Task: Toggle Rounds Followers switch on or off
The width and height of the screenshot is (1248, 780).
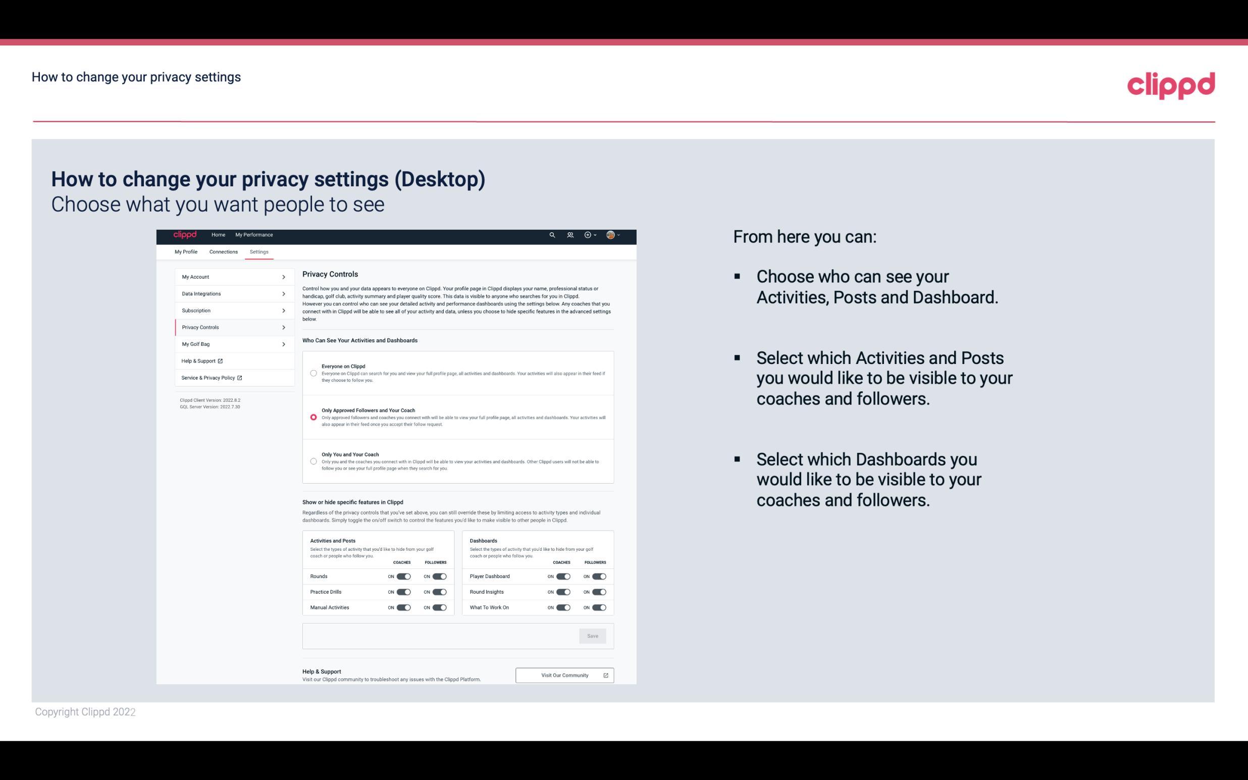Action: 439,576
